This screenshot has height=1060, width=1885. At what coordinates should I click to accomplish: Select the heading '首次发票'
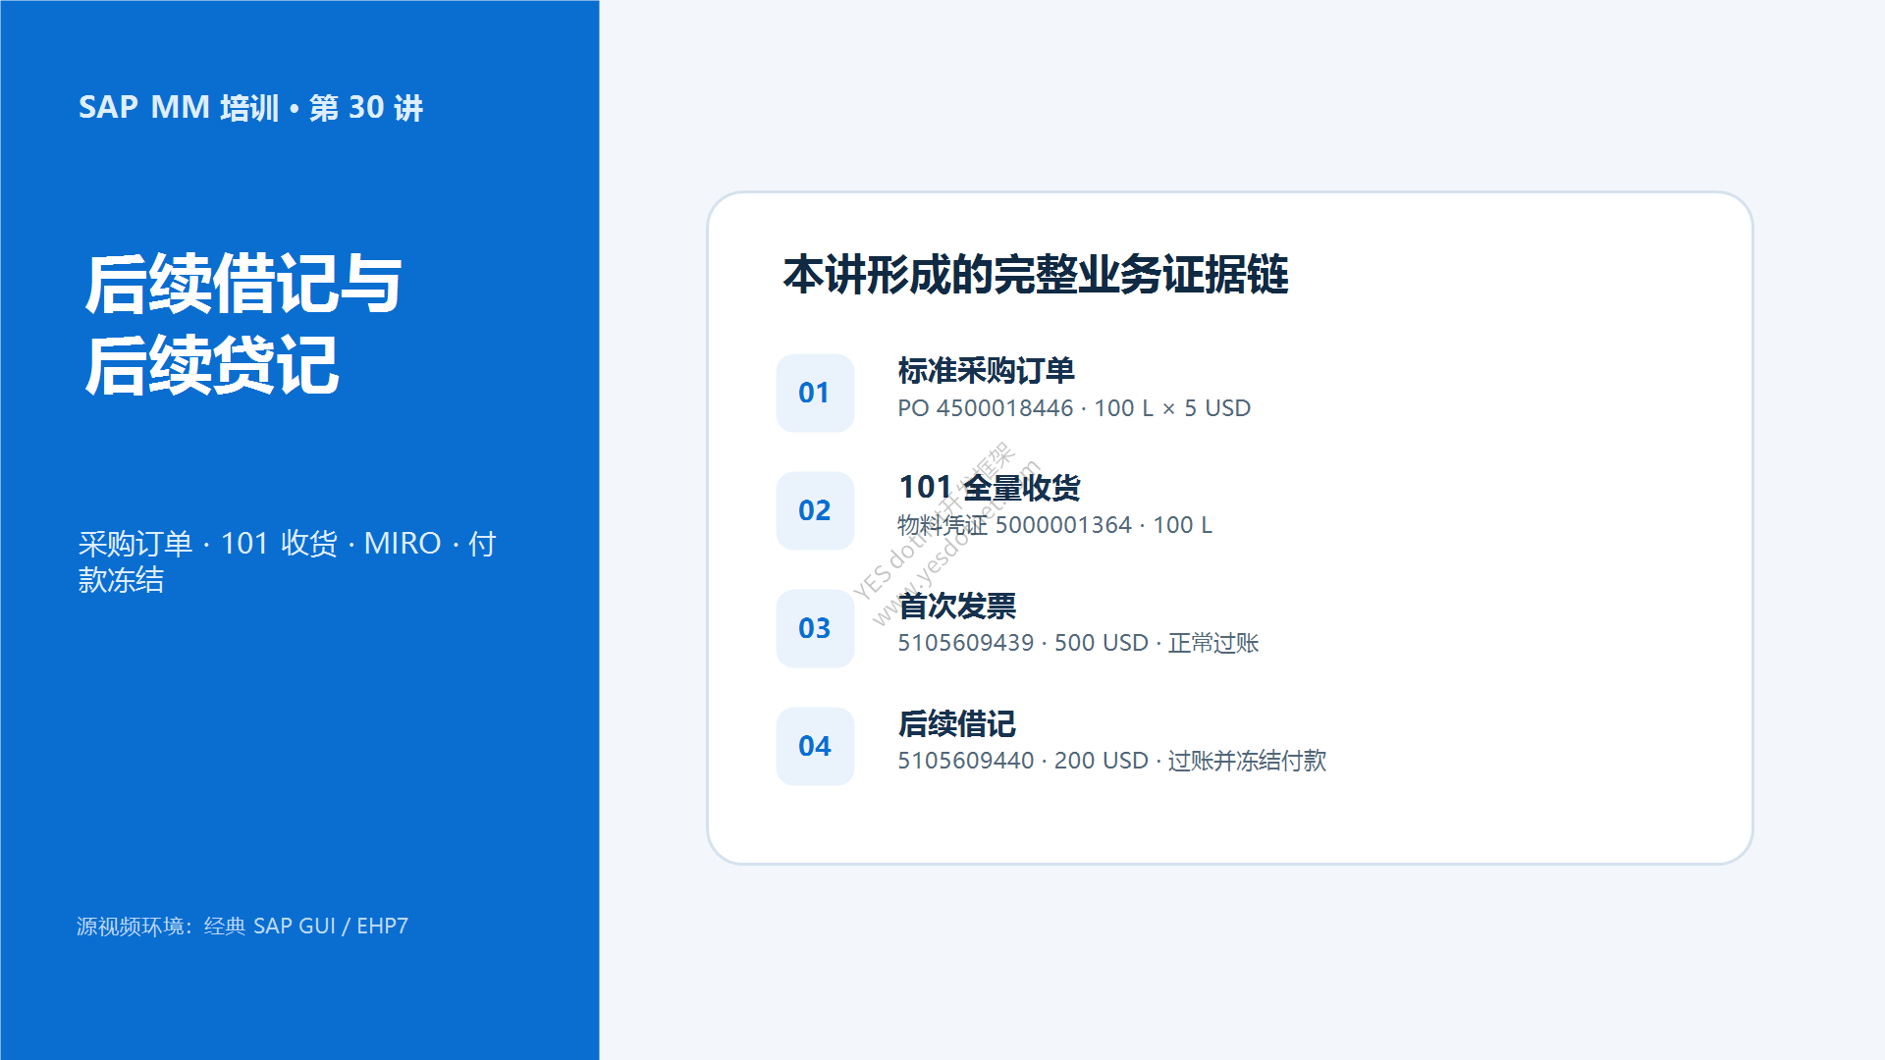(x=956, y=606)
